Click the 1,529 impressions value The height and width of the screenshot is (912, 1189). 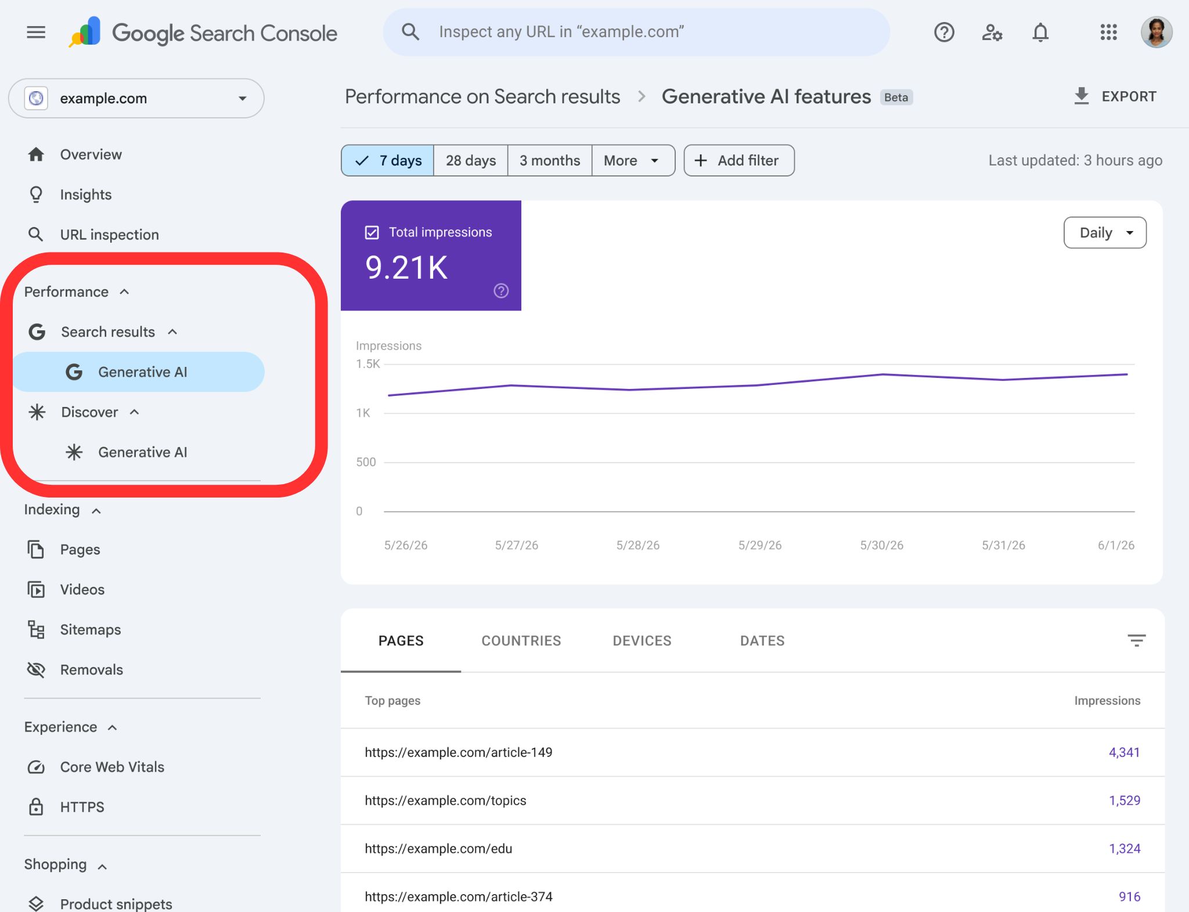(x=1125, y=801)
